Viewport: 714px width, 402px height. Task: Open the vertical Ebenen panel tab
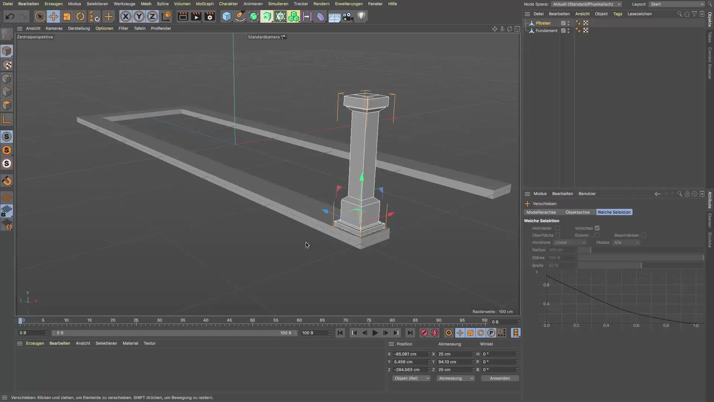pyautogui.click(x=710, y=220)
